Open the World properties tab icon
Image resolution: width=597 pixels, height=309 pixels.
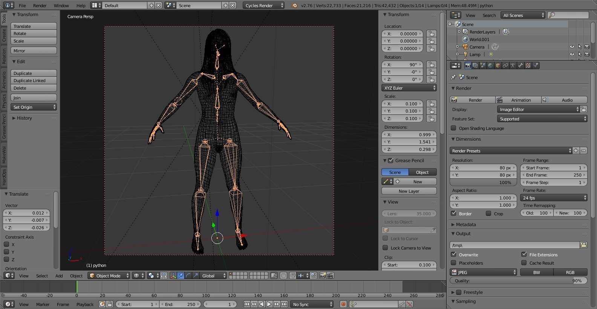point(490,65)
